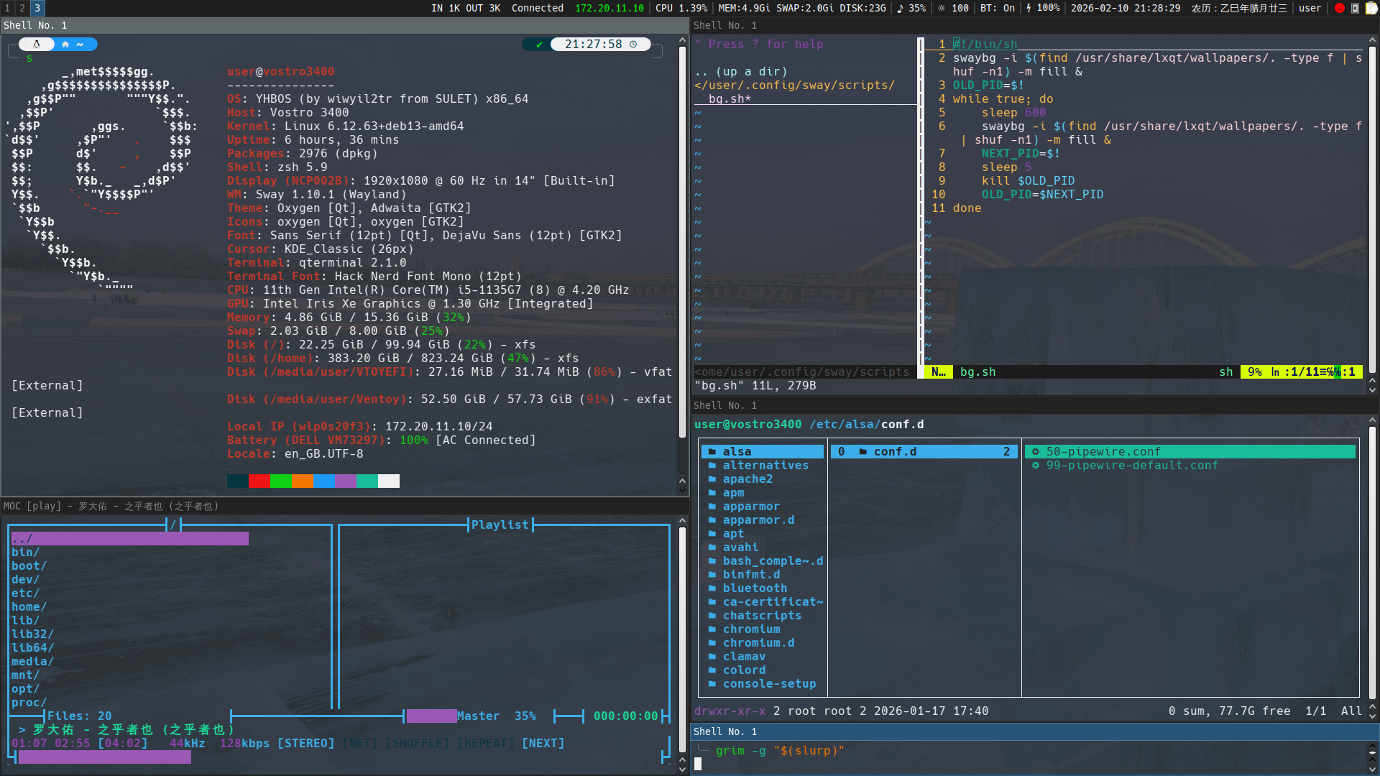Click the 50-pipewire.conf gear file icon

(1036, 452)
